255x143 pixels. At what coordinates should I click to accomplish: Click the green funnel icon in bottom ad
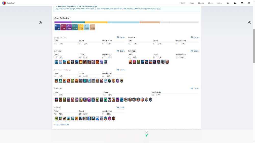[146, 136]
